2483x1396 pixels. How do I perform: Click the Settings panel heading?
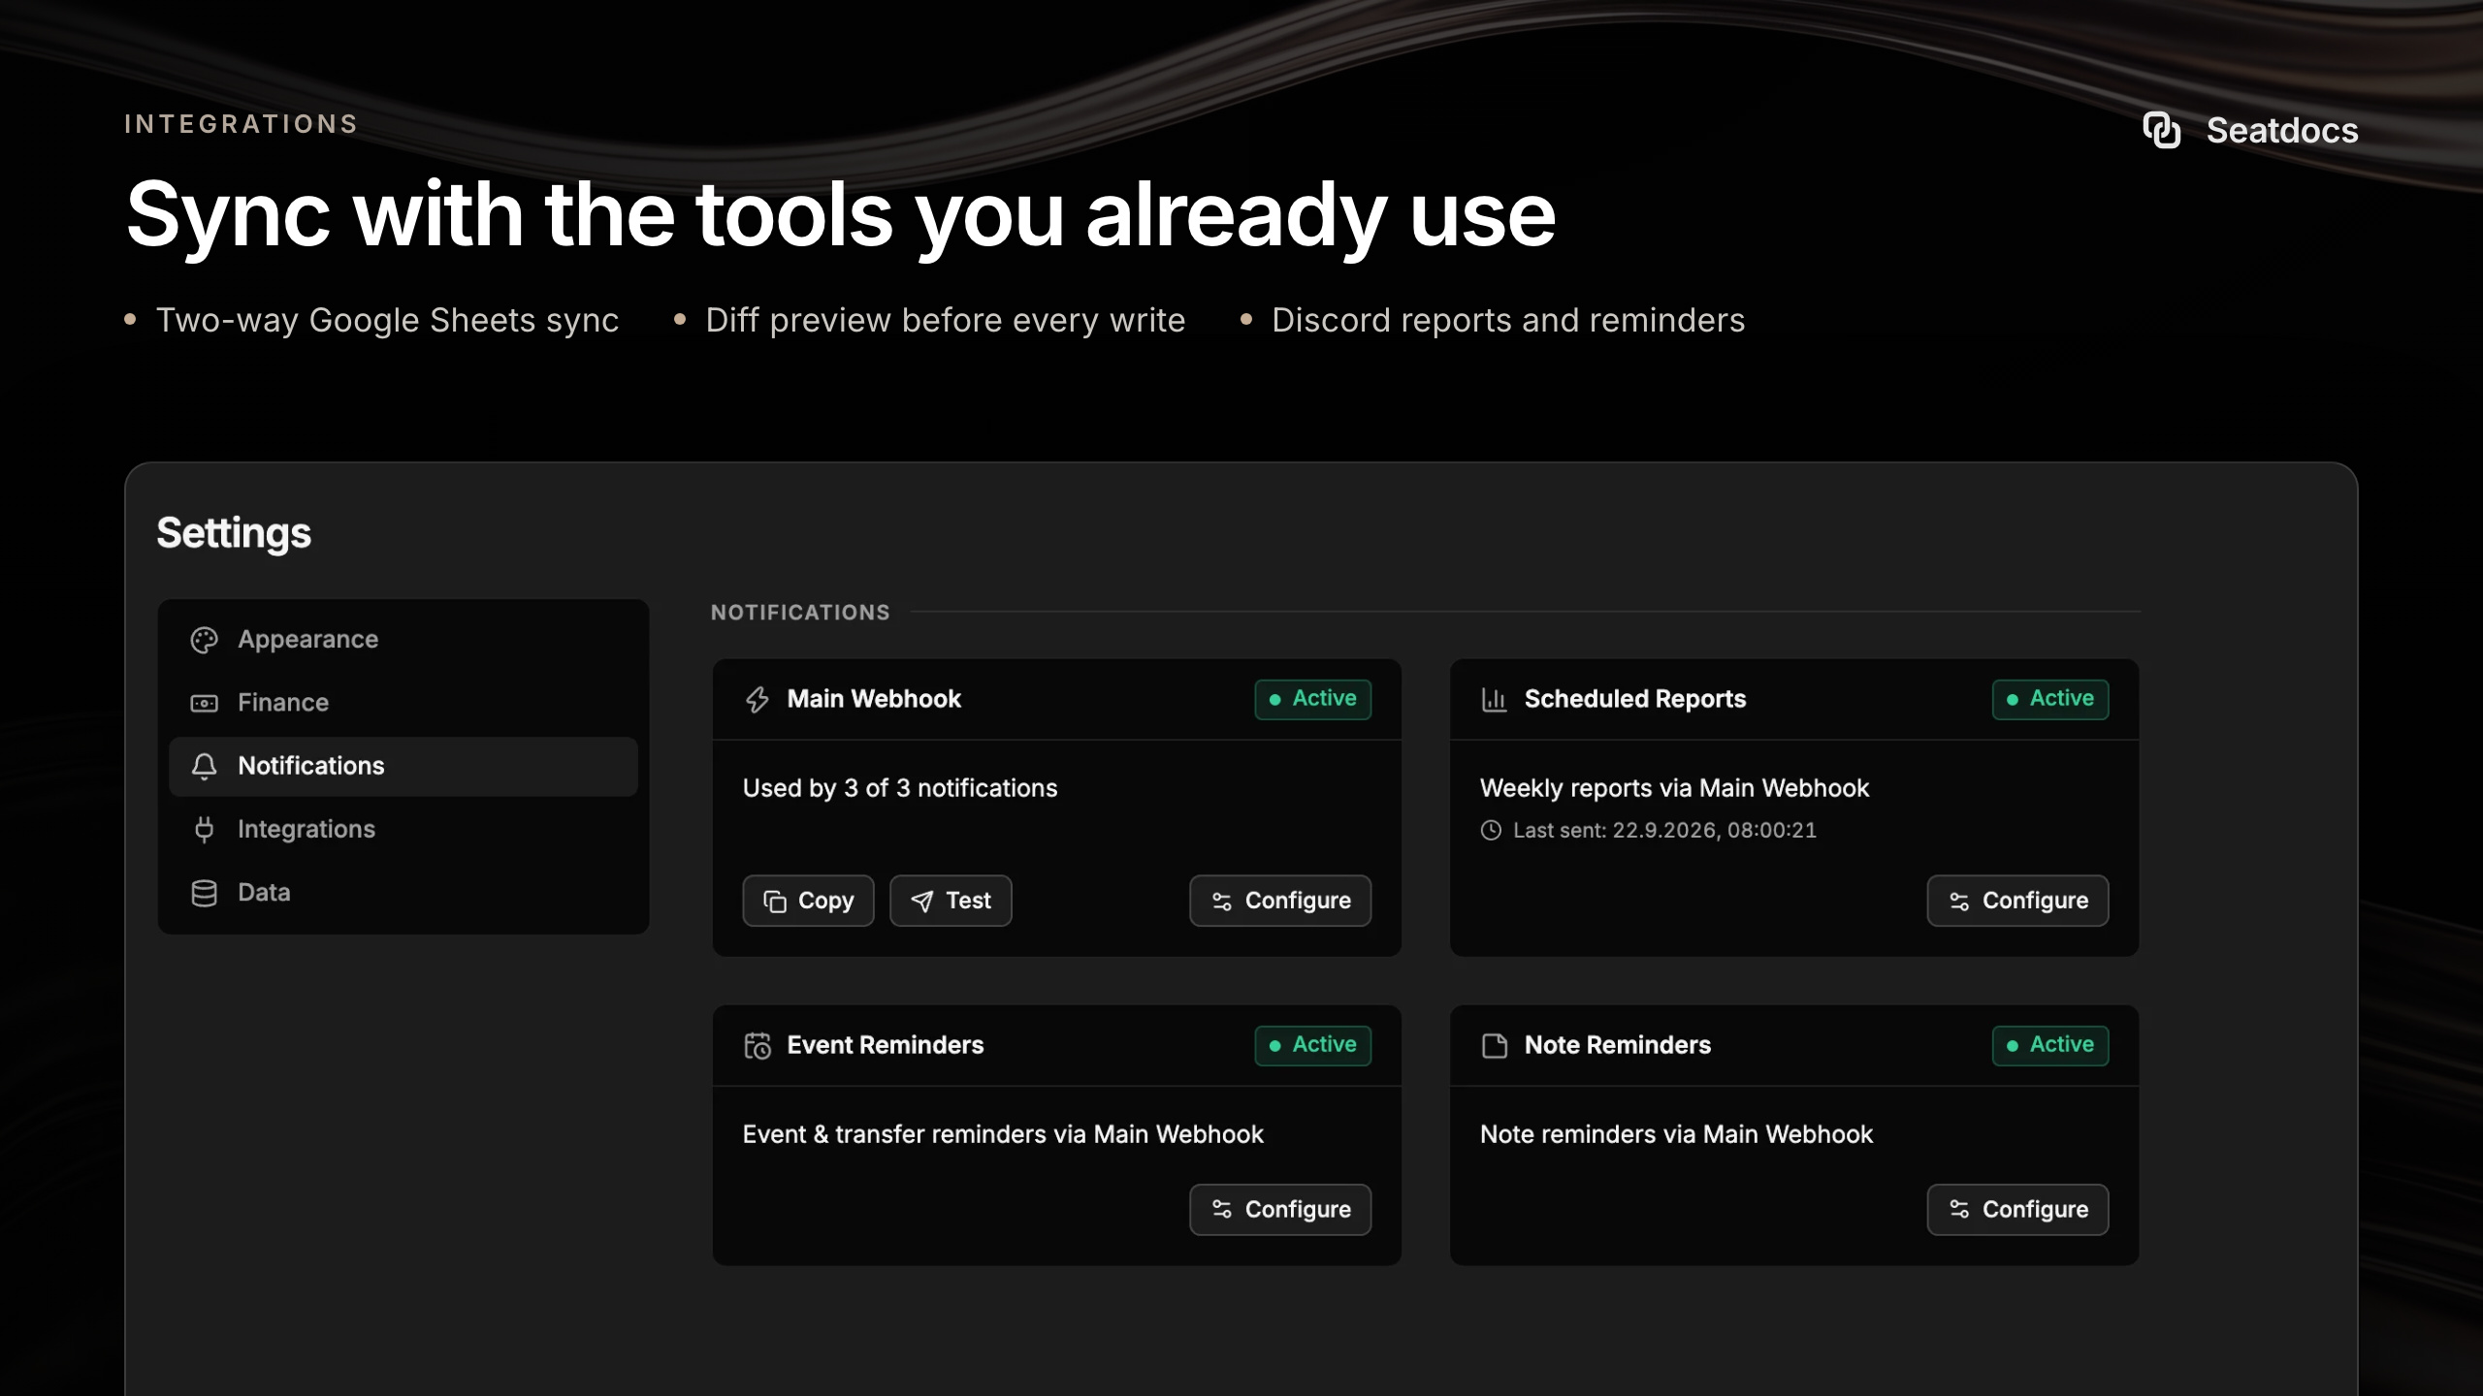click(234, 533)
